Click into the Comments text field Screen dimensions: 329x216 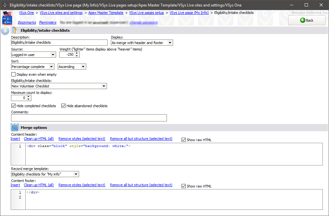(x=89, y=118)
